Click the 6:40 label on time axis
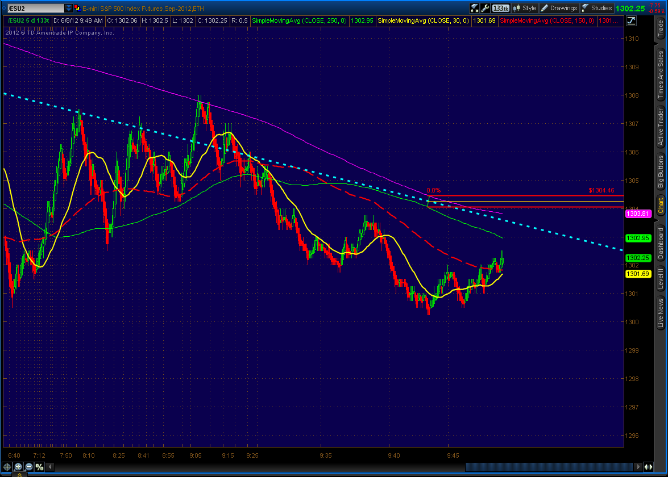This screenshot has height=477, width=668. [x=14, y=455]
